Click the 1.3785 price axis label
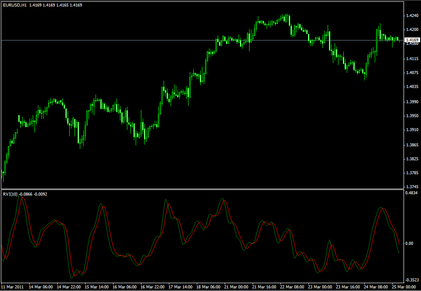Image resolution: width=421 pixels, height=291 pixels. (x=411, y=173)
